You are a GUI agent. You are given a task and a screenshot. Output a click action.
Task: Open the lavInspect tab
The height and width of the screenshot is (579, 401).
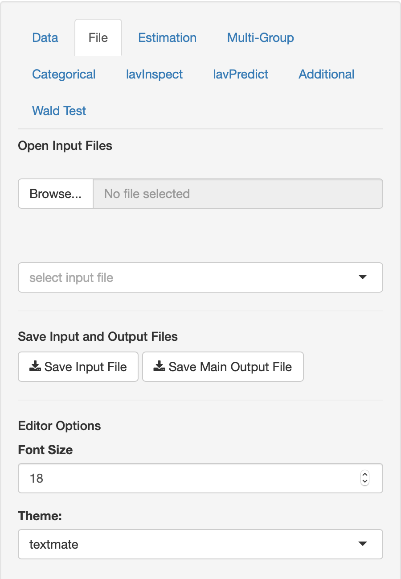pos(154,74)
